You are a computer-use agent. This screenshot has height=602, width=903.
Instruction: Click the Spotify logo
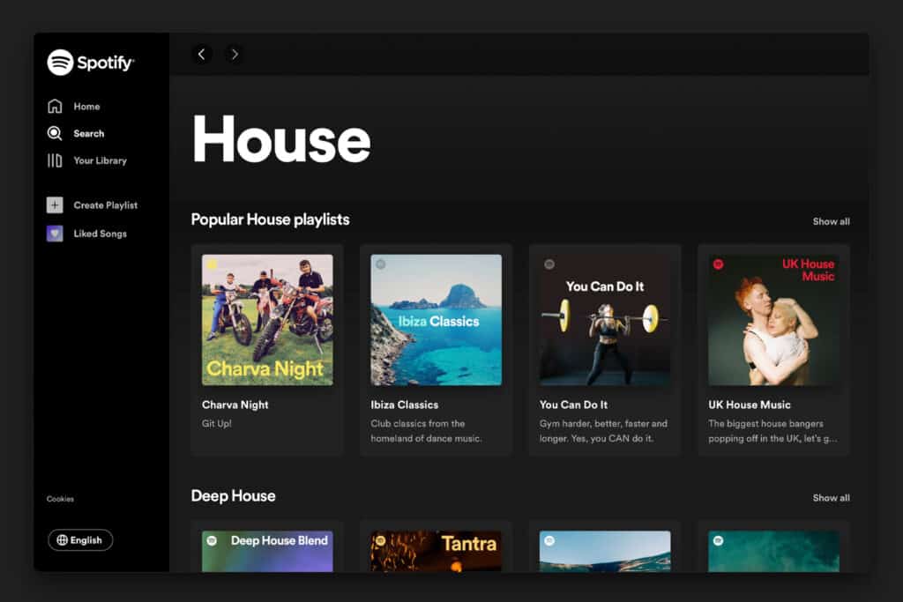pos(91,63)
